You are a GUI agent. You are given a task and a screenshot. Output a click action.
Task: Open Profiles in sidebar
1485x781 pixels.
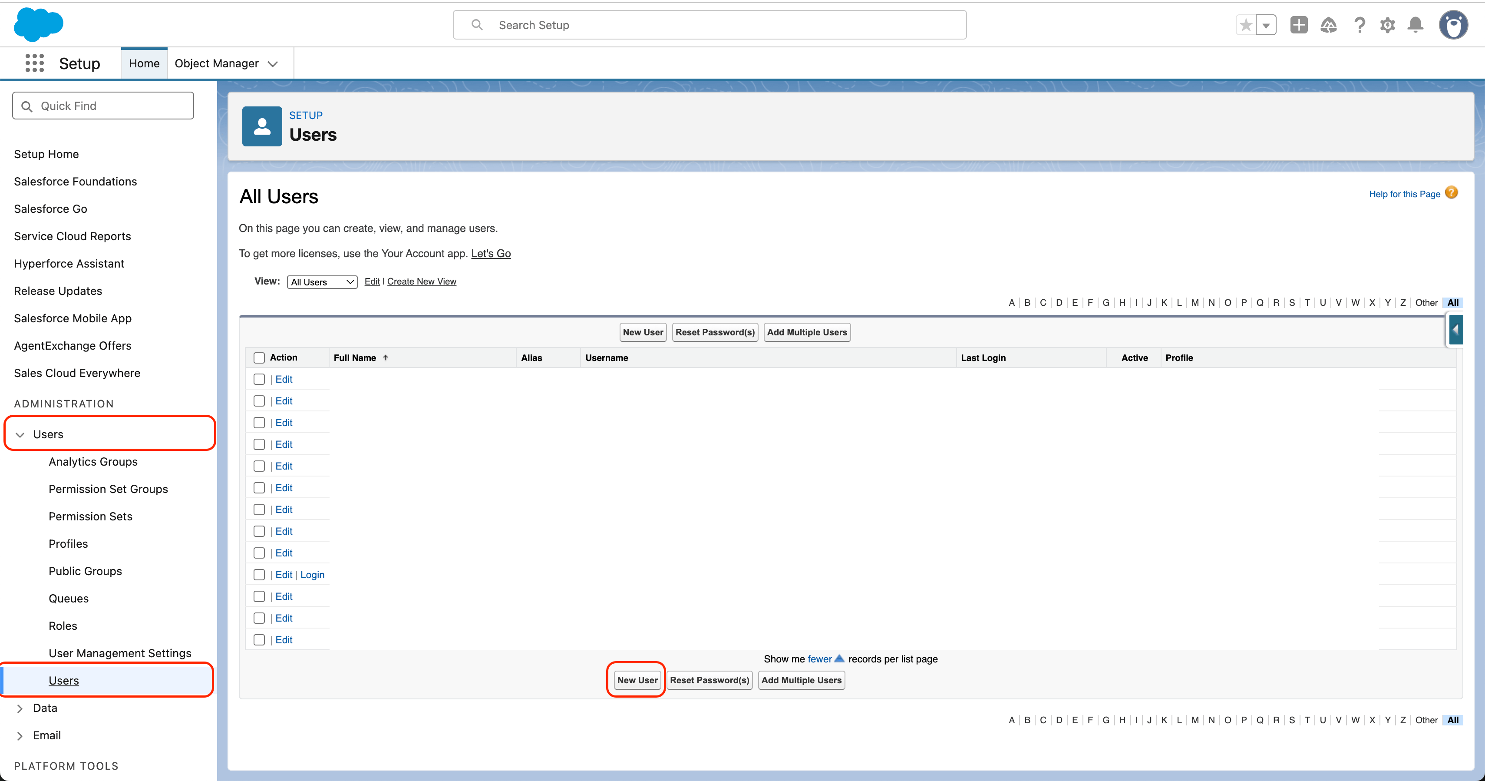(69, 544)
